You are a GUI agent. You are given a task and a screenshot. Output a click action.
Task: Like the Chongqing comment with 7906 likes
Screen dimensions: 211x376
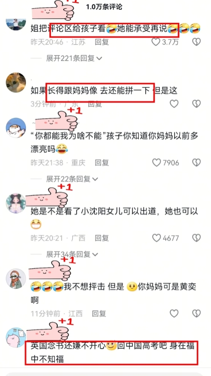coord(157,163)
